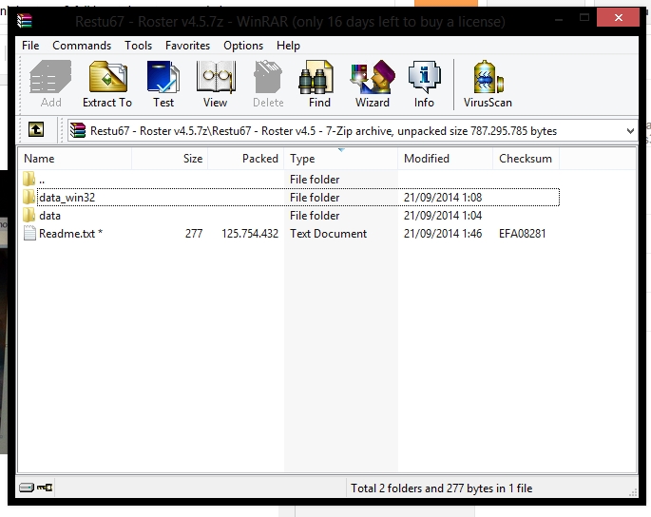Close the WinRAR window
Screen dimensions: 651x517
[618, 17]
